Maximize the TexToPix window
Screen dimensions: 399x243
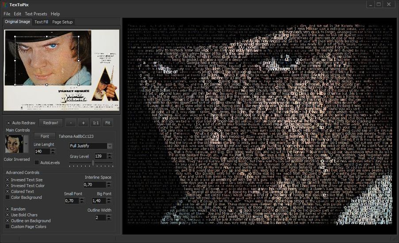point(379,4)
